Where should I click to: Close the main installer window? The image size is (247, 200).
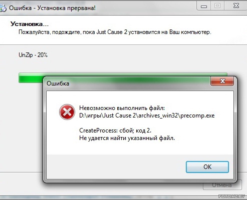coord(236,6)
